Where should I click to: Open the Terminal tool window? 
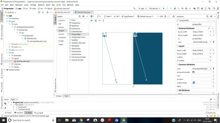pos(19,113)
